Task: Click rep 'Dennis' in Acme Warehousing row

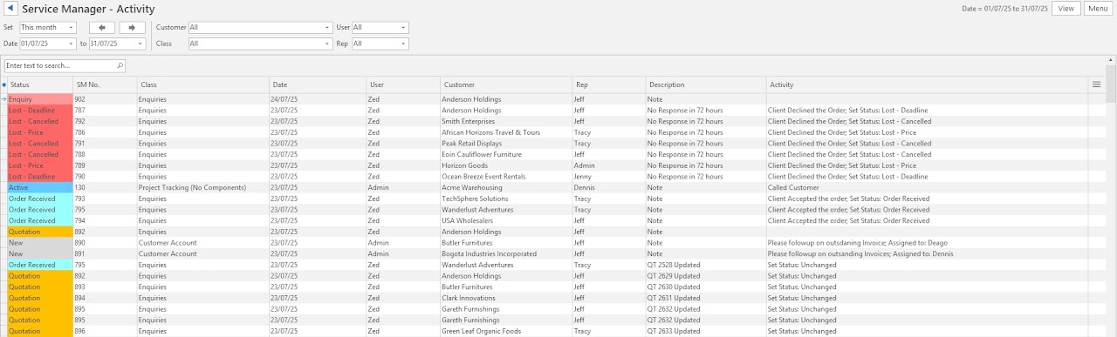Action: (584, 187)
